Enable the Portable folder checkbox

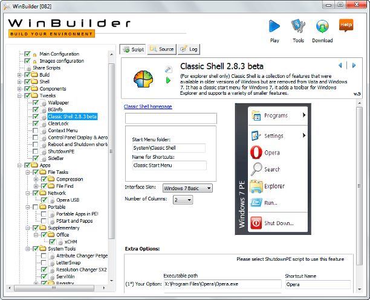pos(36,207)
